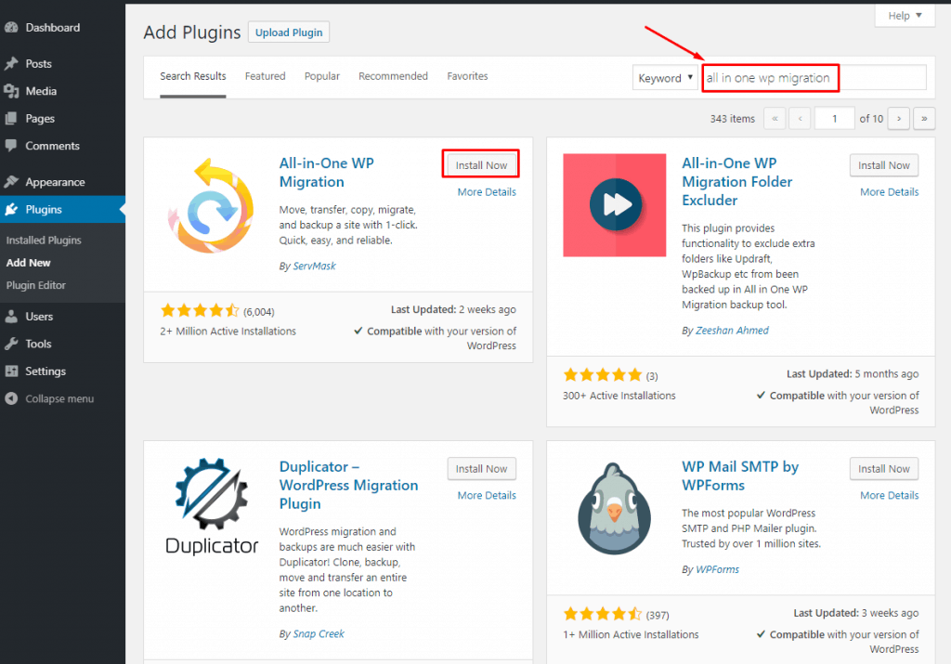Click the plugin search input field

coord(814,78)
